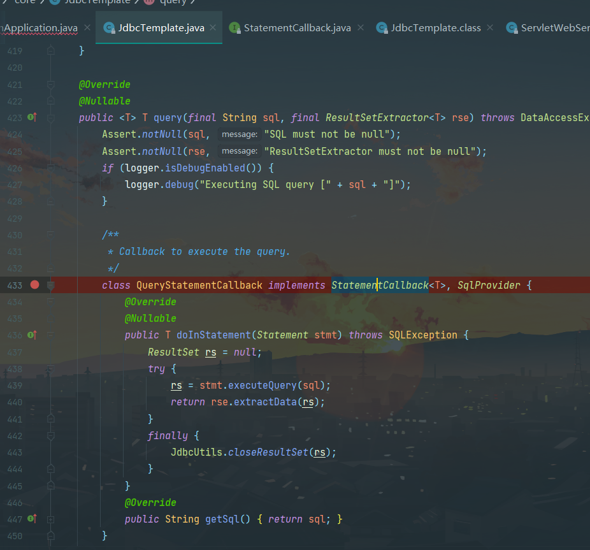Click the isDebugEnabled call on line 426
Viewport: 590px width, 550px height.
[205, 168]
